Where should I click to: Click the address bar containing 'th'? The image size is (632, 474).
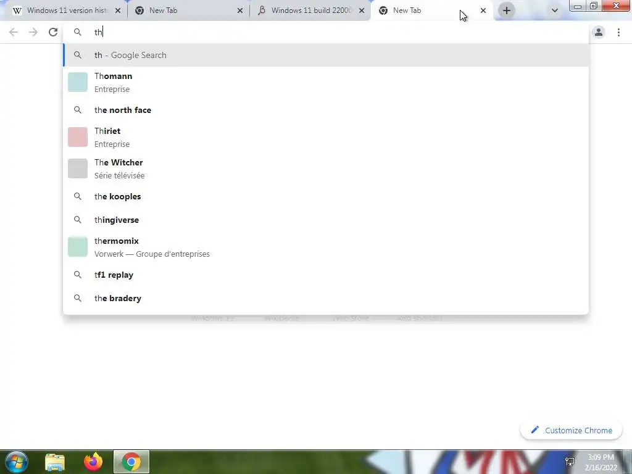point(326,32)
